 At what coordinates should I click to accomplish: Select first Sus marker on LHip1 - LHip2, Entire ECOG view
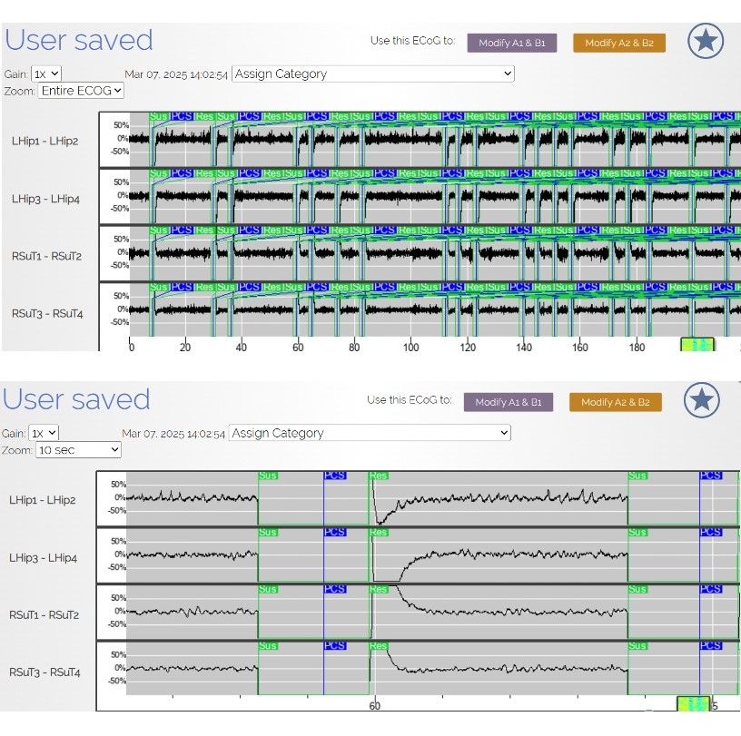pos(159,117)
